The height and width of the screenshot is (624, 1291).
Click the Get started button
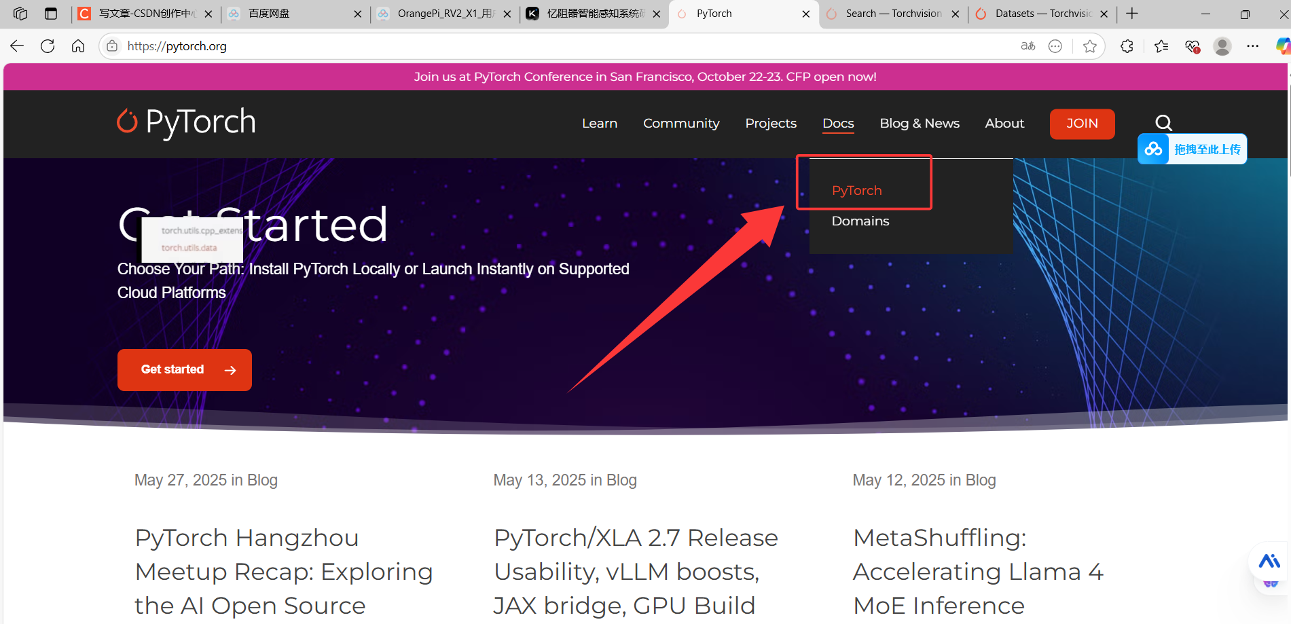click(x=185, y=370)
